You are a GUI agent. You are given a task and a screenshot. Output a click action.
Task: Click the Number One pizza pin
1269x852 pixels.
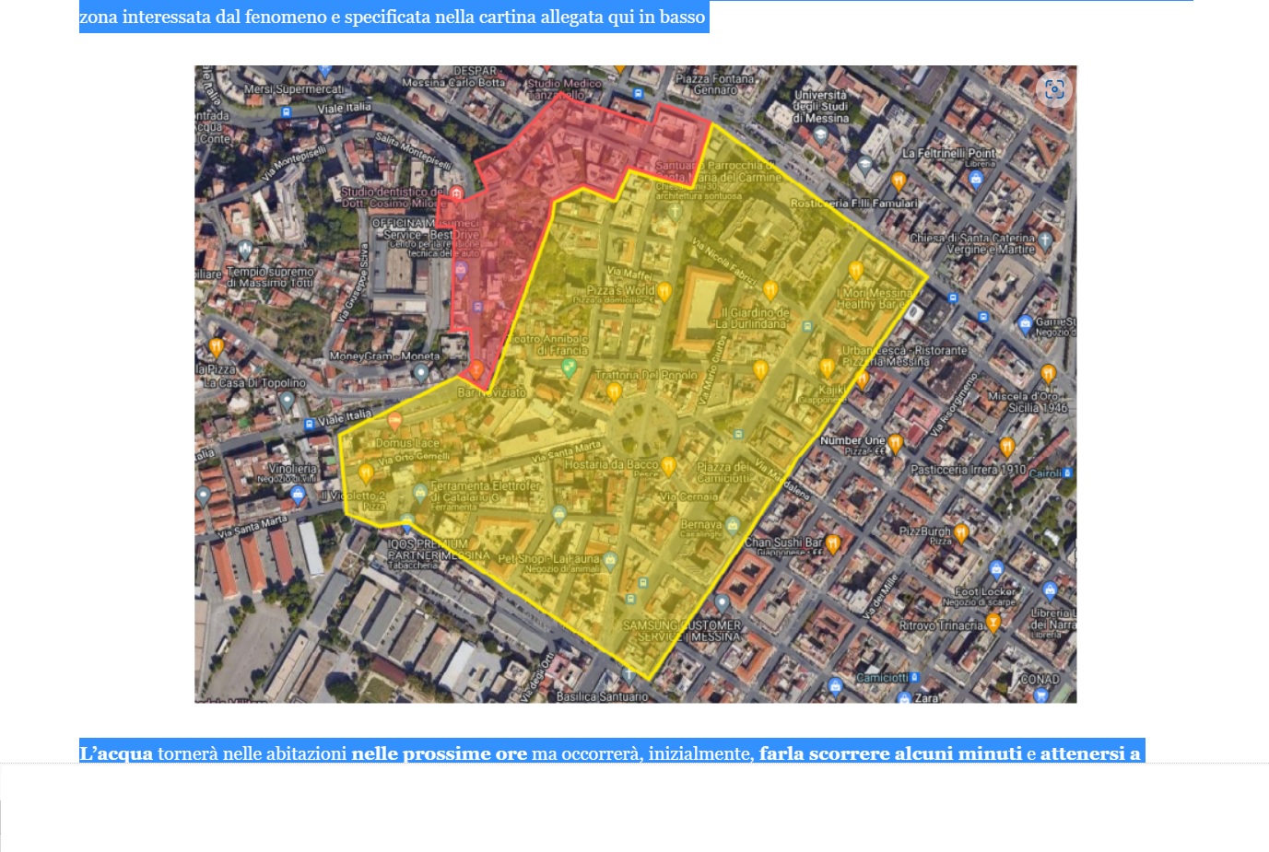[895, 443]
